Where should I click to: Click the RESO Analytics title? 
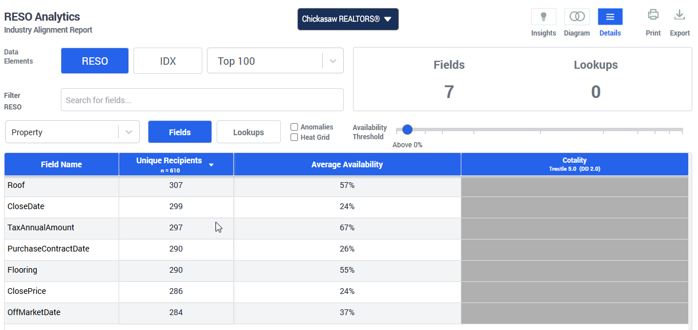42,17
